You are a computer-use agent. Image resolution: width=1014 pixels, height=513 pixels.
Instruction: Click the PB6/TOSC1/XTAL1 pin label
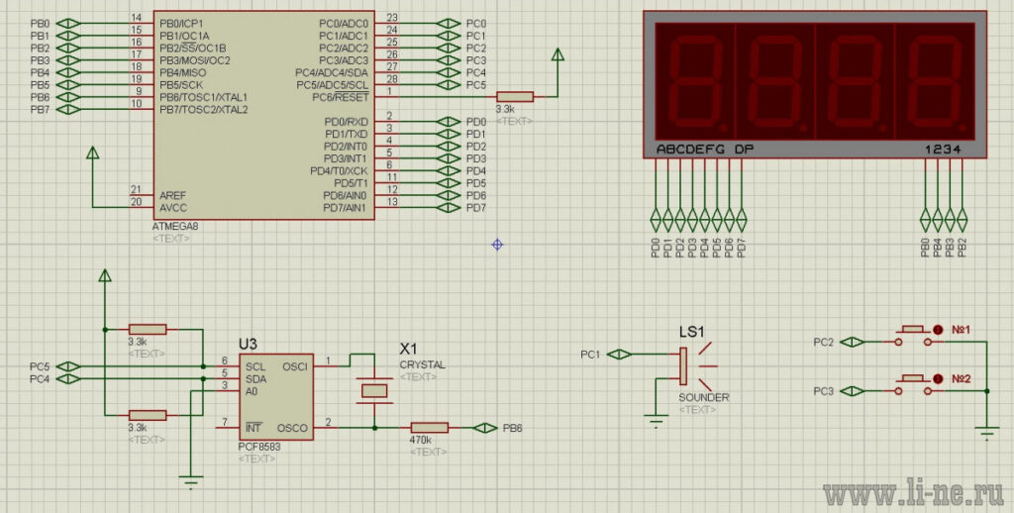click(x=203, y=97)
